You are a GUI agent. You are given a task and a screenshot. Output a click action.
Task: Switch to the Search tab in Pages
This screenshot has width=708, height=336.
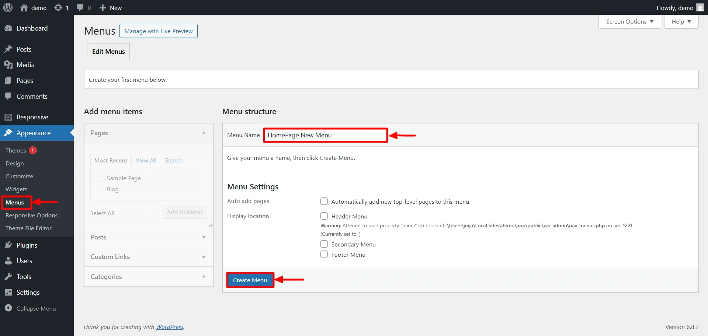(174, 160)
